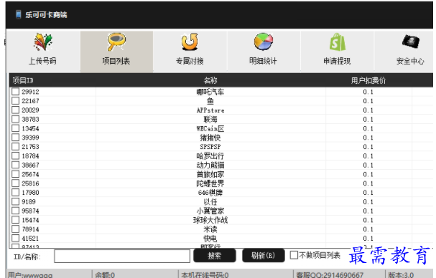Click the 0.1 price in 哪吒汽车 row
The height and width of the screenshot is (278, 436).
368,92
